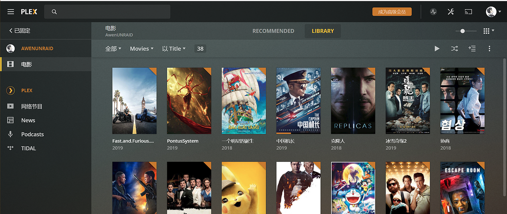The height and width of the screenshot is (214, 507).
Task: Open the 全部 filter dropdown
Action: click(x=113, y=48)
